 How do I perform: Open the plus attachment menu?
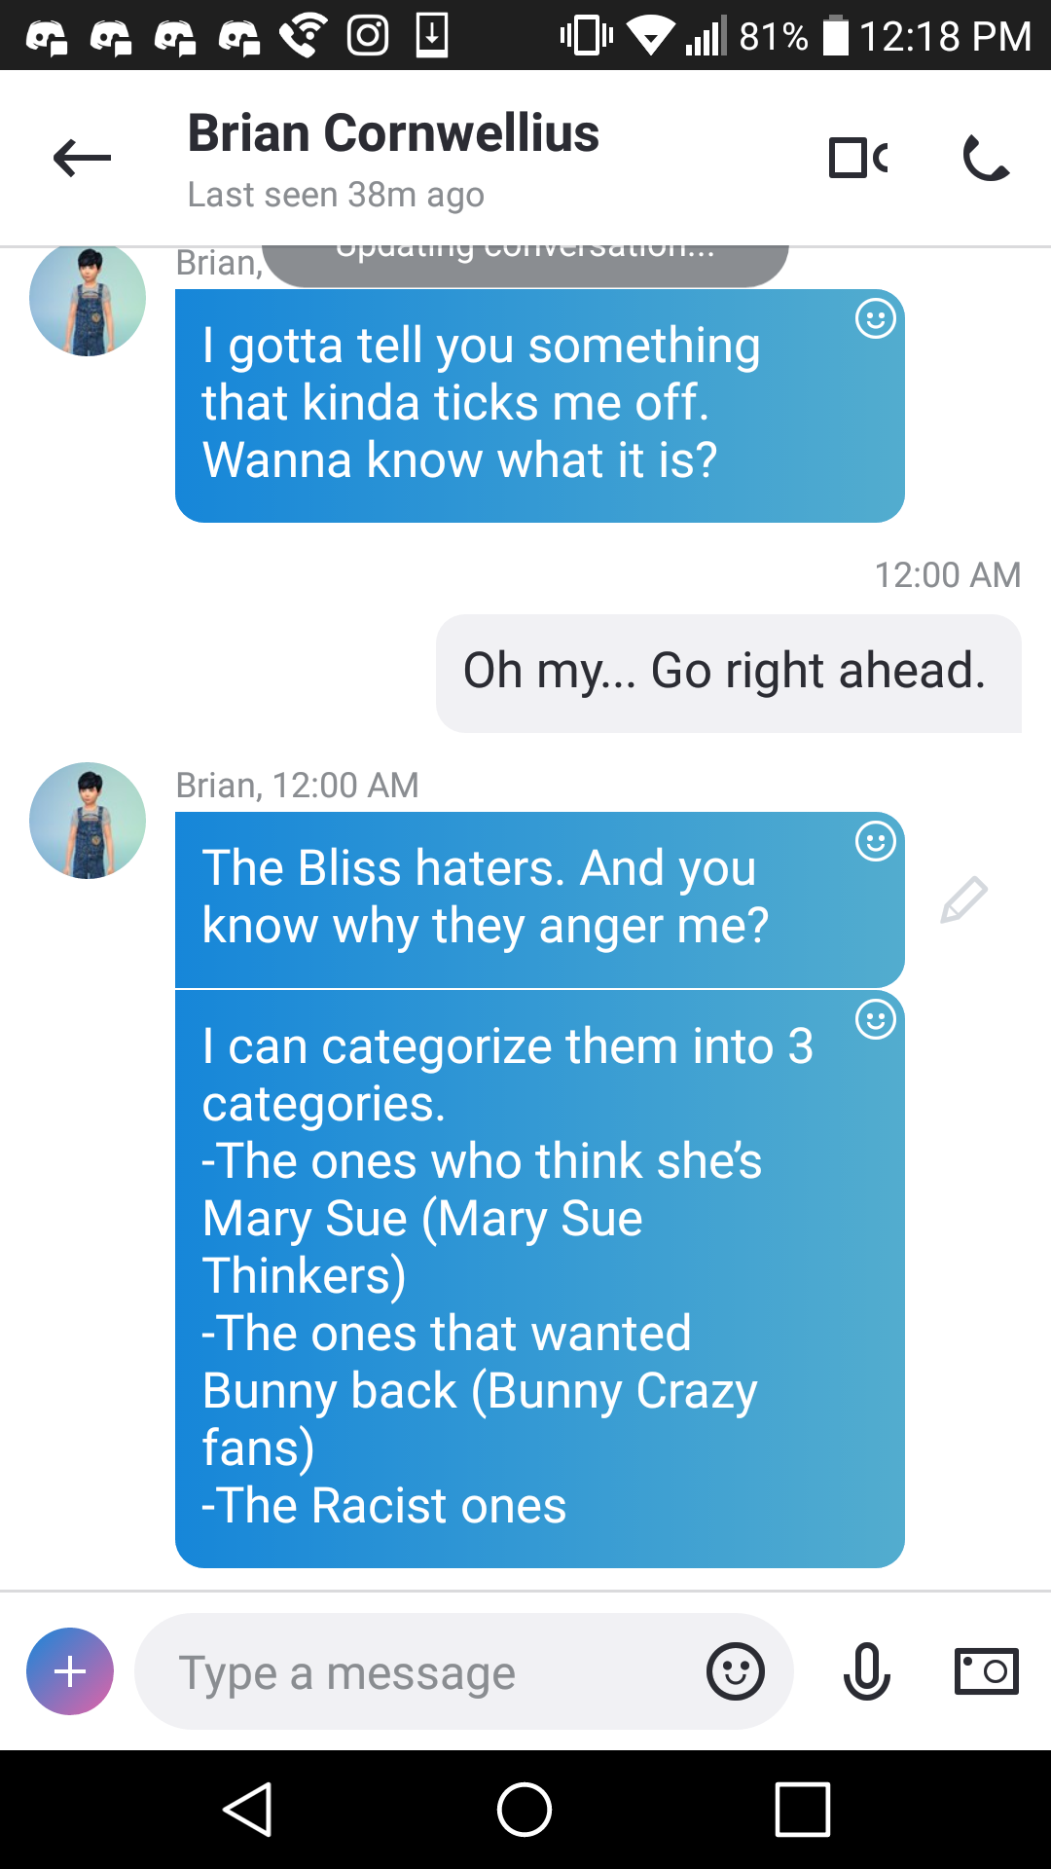[70, 1671]
